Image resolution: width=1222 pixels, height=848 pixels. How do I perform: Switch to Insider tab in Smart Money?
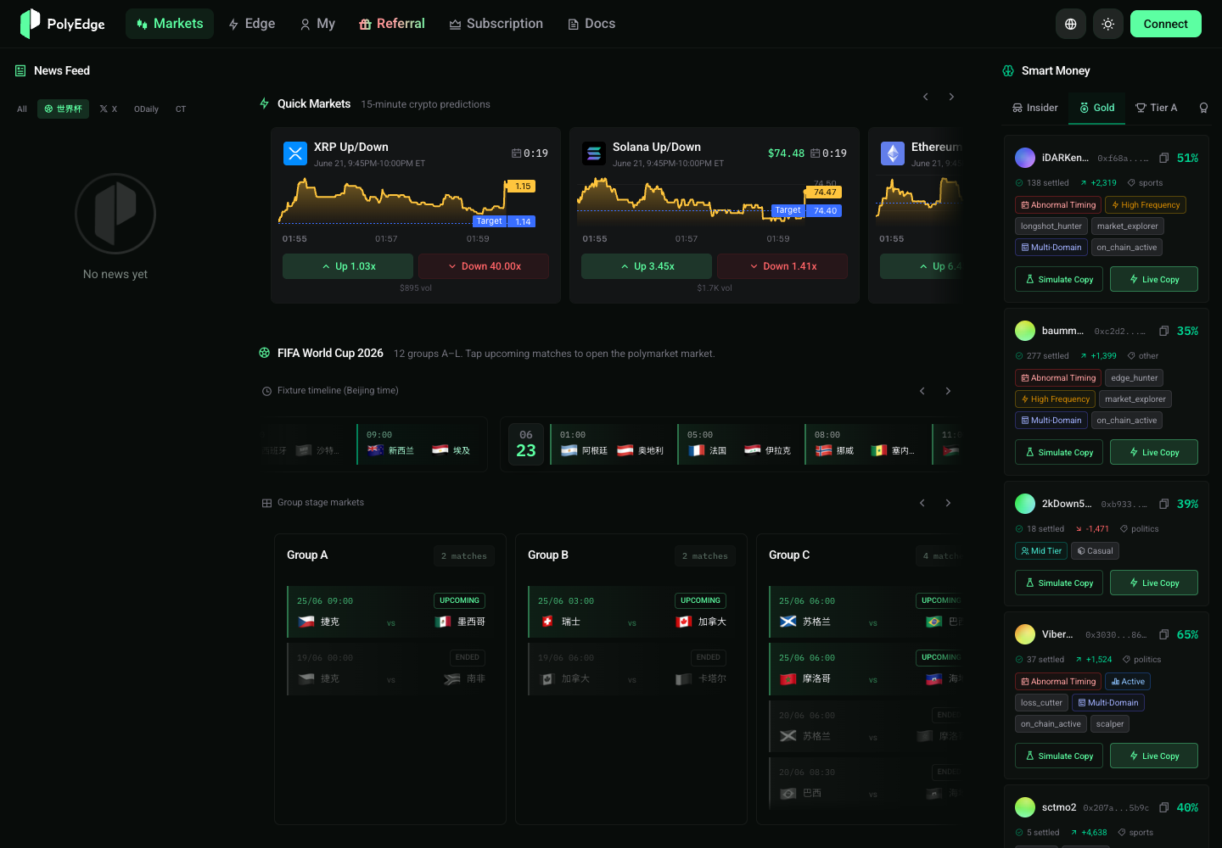pos(1035,108)
